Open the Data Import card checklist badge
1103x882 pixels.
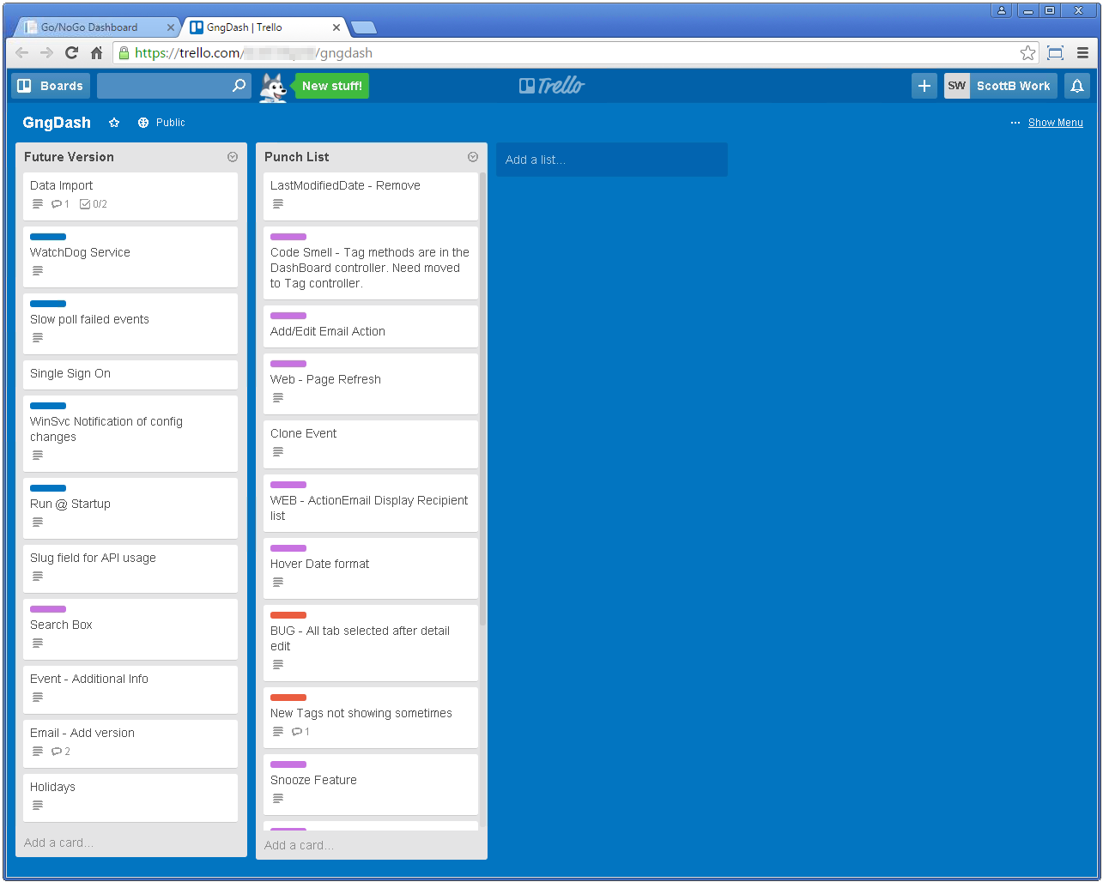click(x=94, y=204)
